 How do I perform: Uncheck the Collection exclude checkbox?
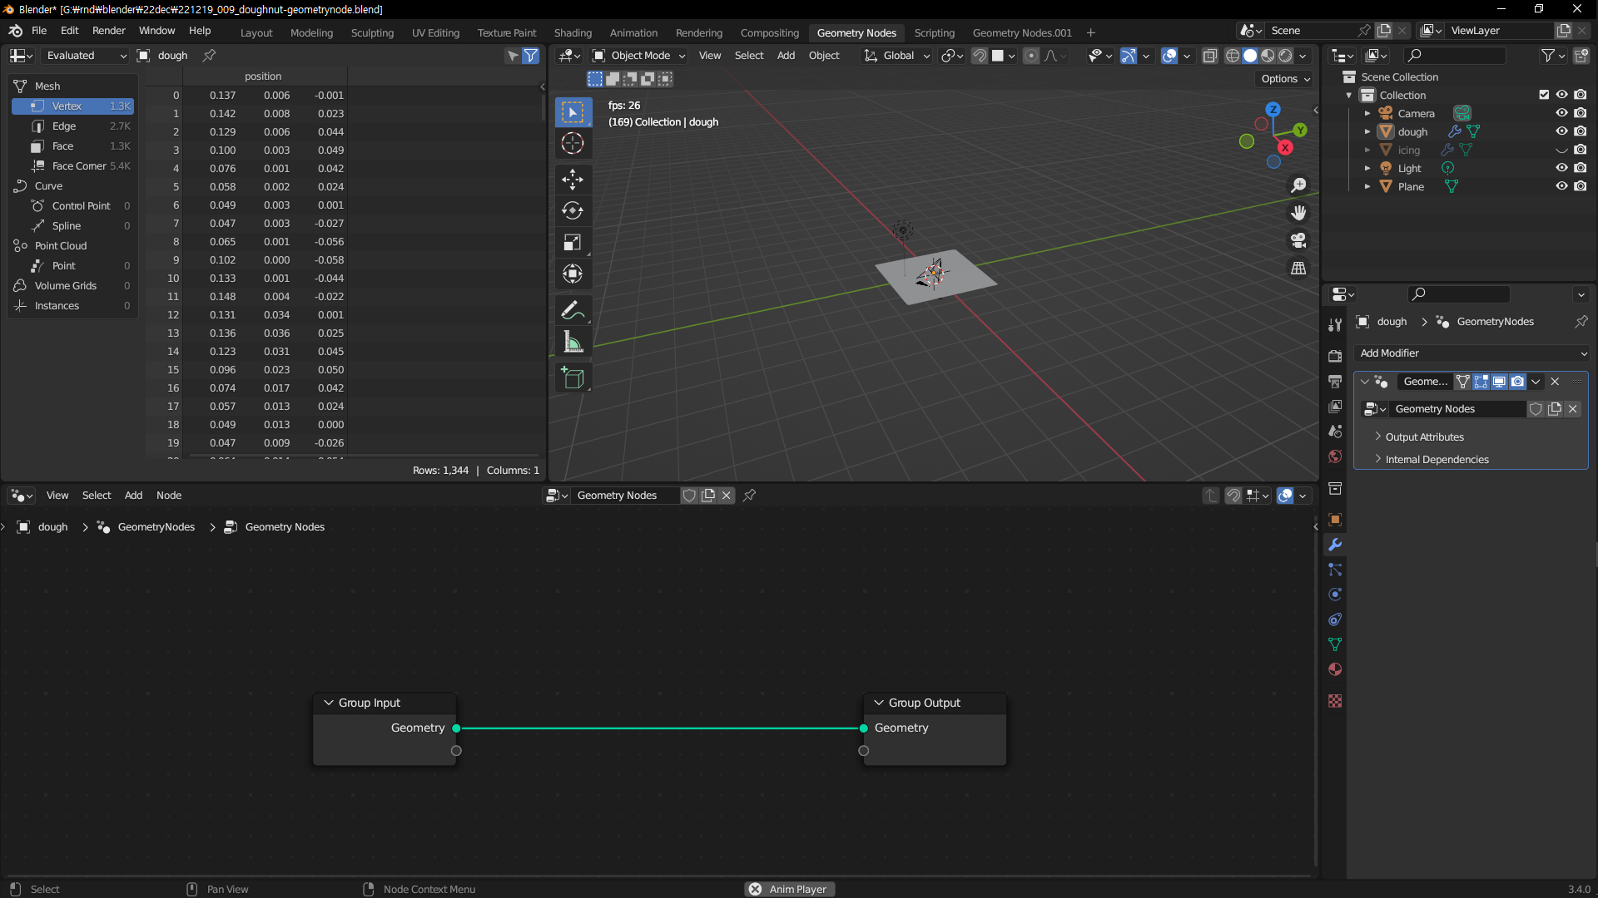tap(1544, 95)
